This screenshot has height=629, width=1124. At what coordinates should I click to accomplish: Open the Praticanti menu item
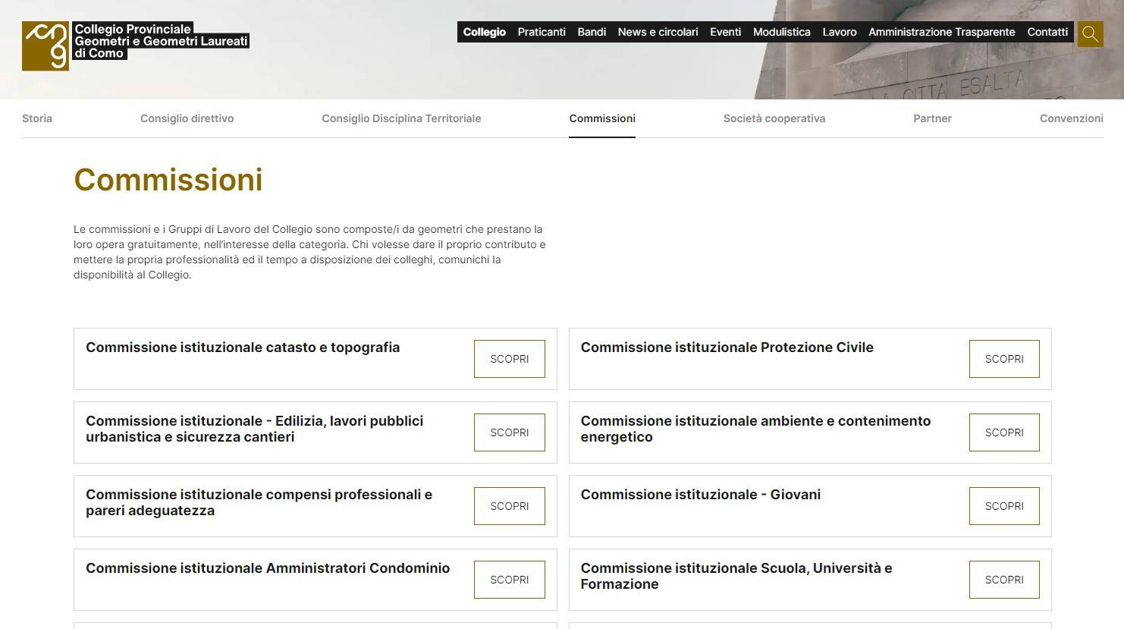pos(542,32)
